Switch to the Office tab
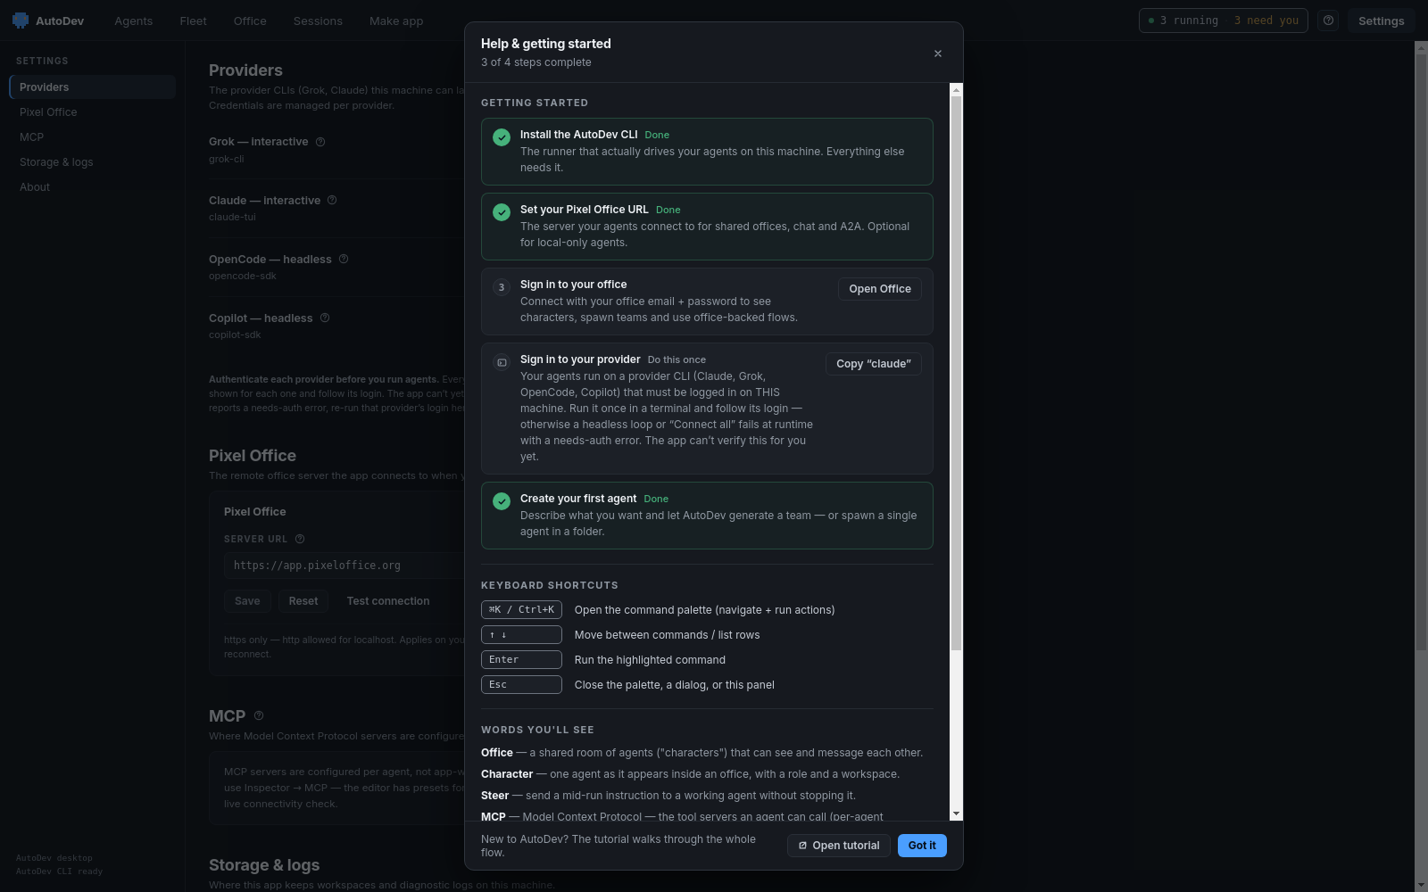 pos(250,21)
